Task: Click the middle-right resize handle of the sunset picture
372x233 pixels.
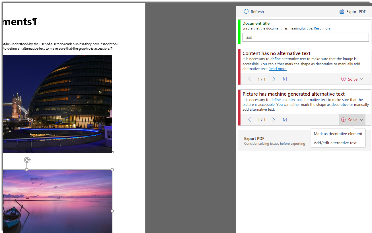Action: (112, 211)
